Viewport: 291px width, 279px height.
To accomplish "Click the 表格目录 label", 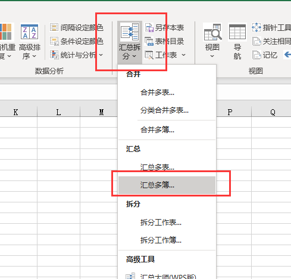I will (x=170, y=41).
